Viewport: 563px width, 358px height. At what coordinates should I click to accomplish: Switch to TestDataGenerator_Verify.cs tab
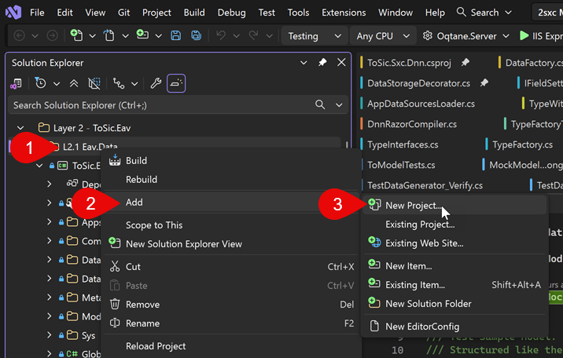[x=425, y=185]
